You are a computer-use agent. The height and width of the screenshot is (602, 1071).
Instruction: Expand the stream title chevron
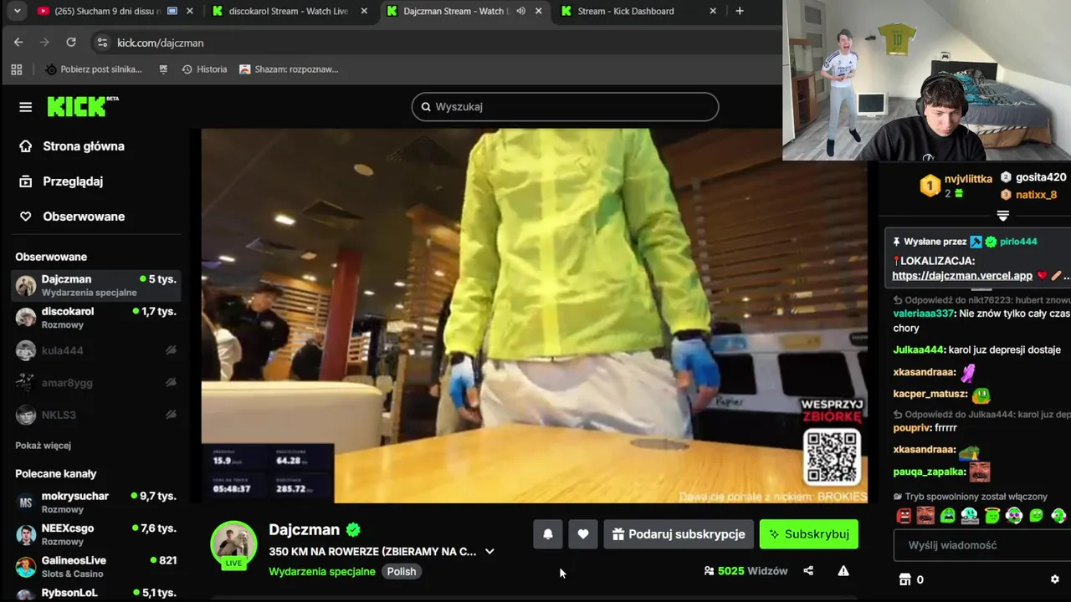pyautogui.click(x=489, y=551)
